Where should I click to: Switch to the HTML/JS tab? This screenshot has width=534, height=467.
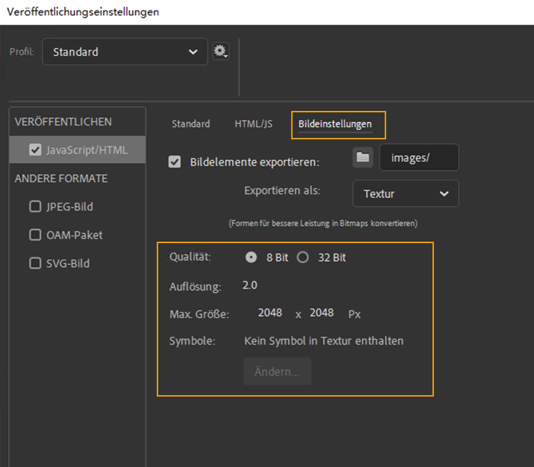pos(253,124)
